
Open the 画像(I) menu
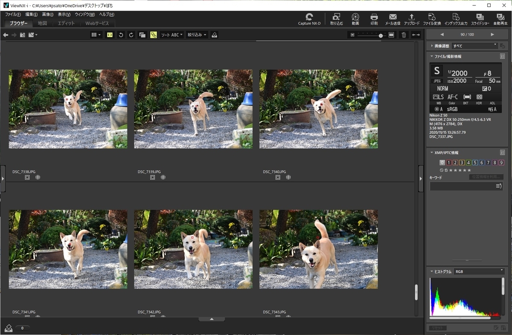tap(48, 14)
